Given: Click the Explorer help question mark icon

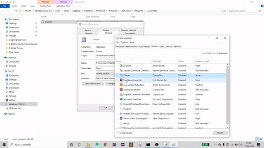Looking at the screenshot, I should (262, 6).
